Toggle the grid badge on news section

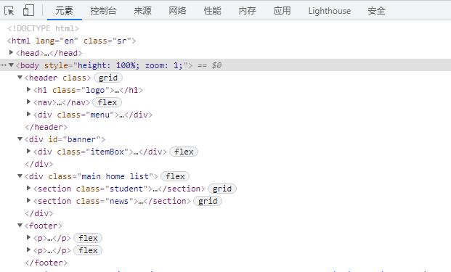[208, 201]
